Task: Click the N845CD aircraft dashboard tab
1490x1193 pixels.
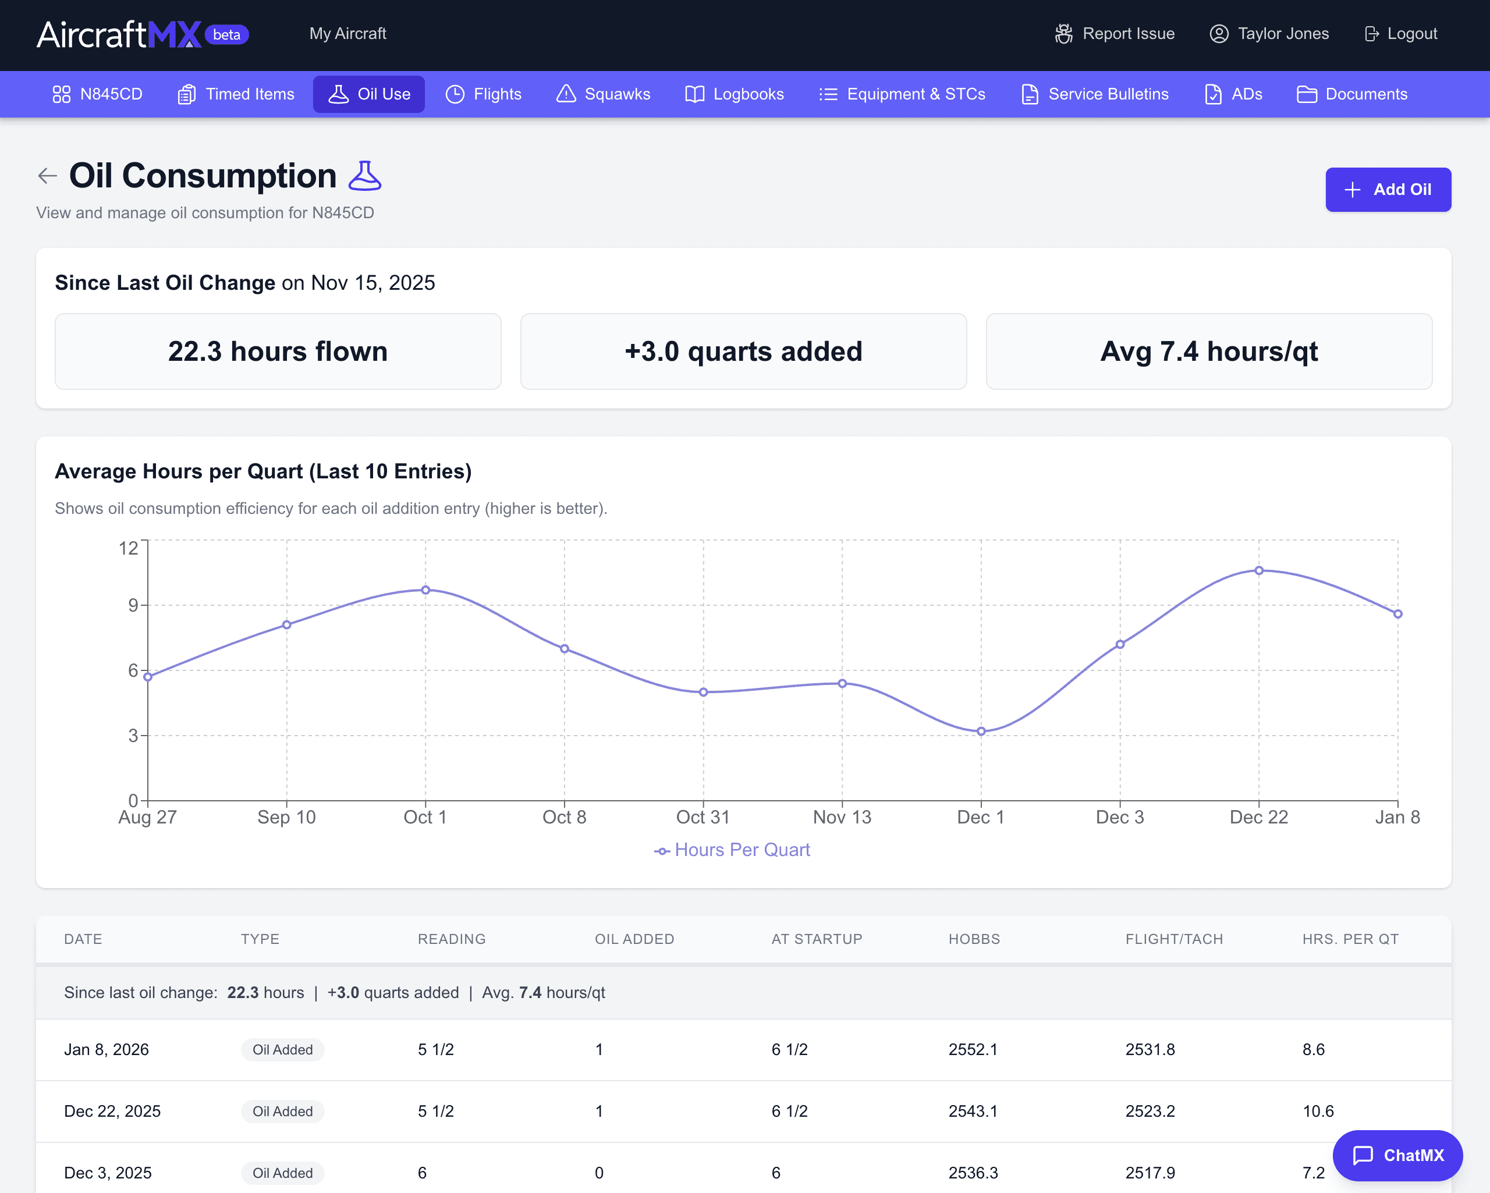Action: pos(97,94)
